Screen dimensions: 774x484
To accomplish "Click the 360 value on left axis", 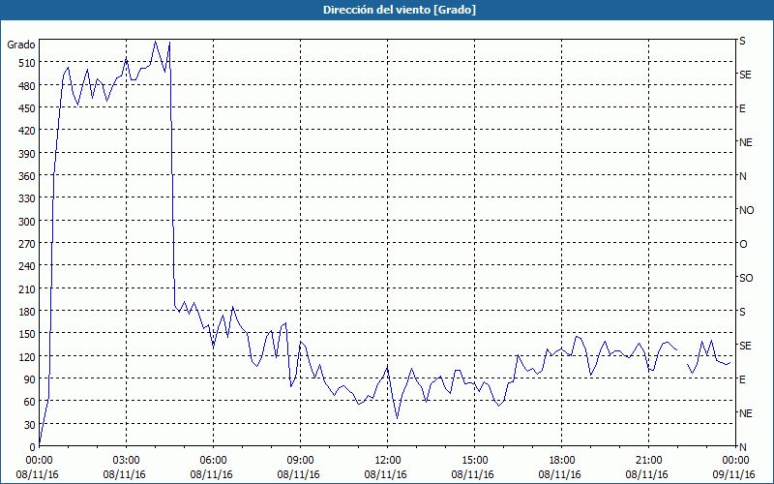I will [28, 176].
